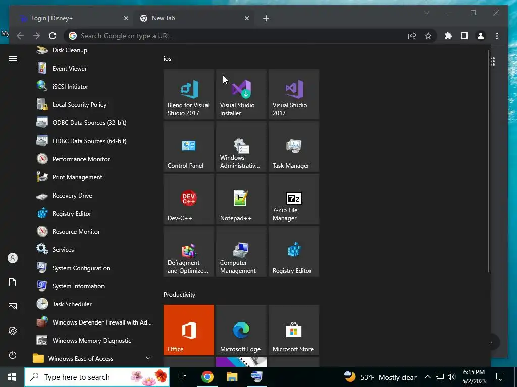This screenshot has width=517, height=387.
Task: Open Chrome tab search dropdown
Action: pos(426,13)
